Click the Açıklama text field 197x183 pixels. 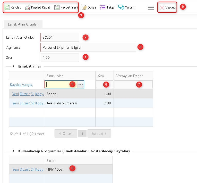click(x=88, y=47)
